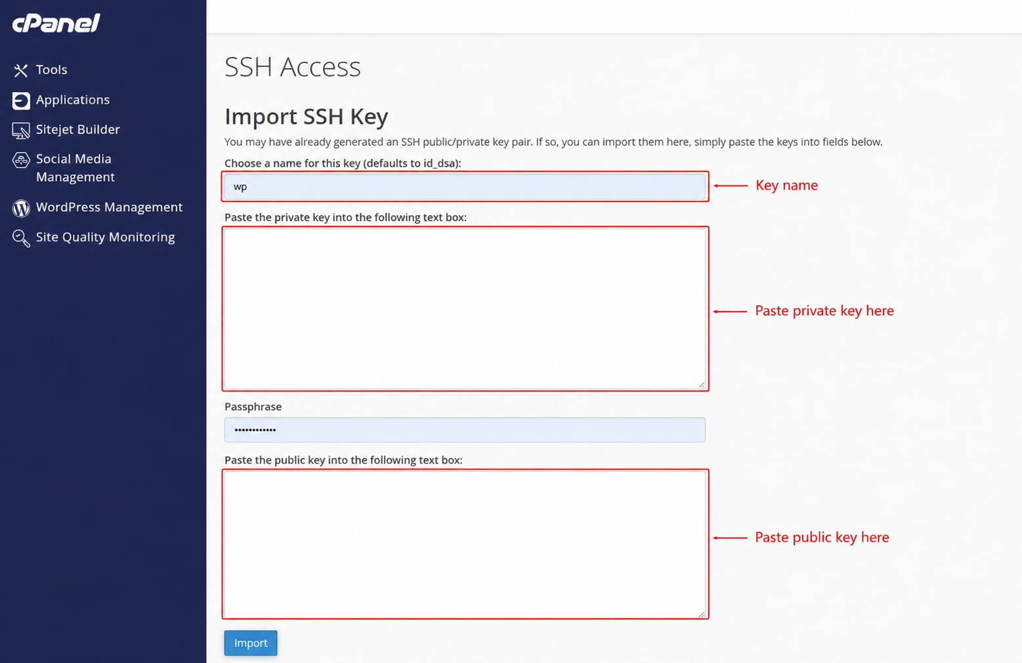
Task: Click inside the private key text box
Action: [465, 309]
